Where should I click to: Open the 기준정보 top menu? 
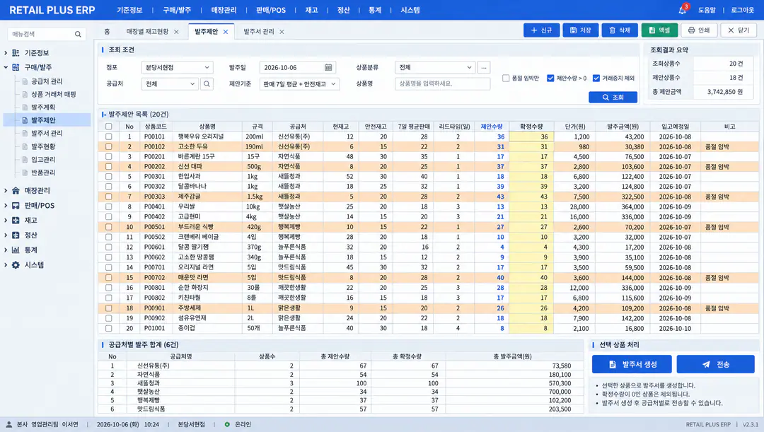[x=129, y=10]
